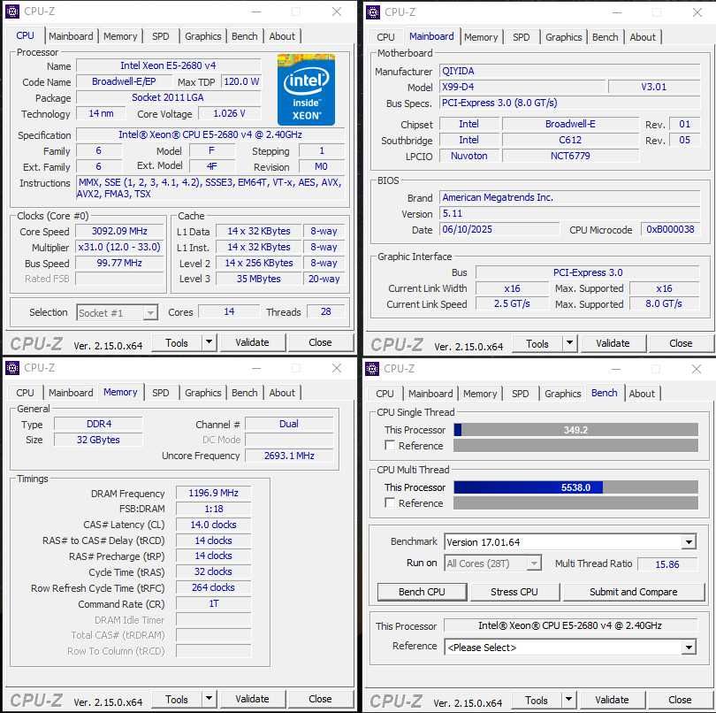This screenshot has height=713, width=716.
Task: Click the processor Name field Intel Xeon E5-2680 v4
Action: tap(169, 65)
